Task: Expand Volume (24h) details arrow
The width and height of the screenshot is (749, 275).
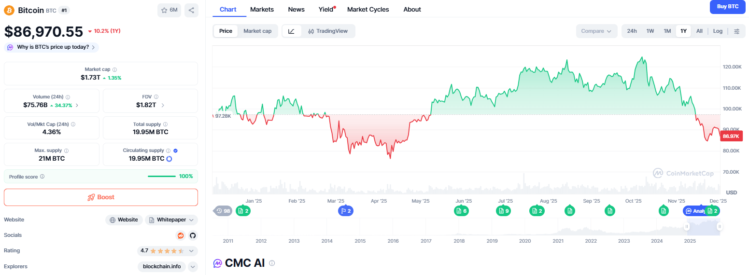Action: tap(77, 105)
